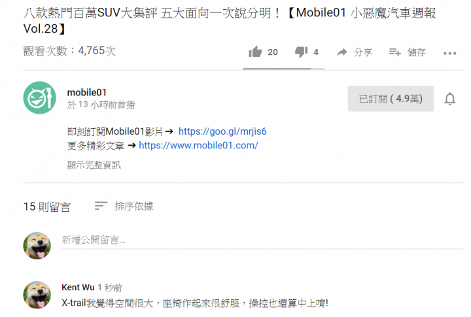
Task: Focus the 新增公開留言 comment field
Action: click(262, 240)
